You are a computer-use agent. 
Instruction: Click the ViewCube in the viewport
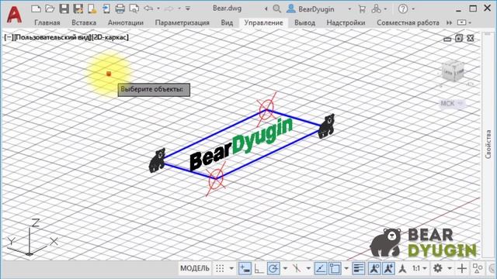click(x=454, y=72)
